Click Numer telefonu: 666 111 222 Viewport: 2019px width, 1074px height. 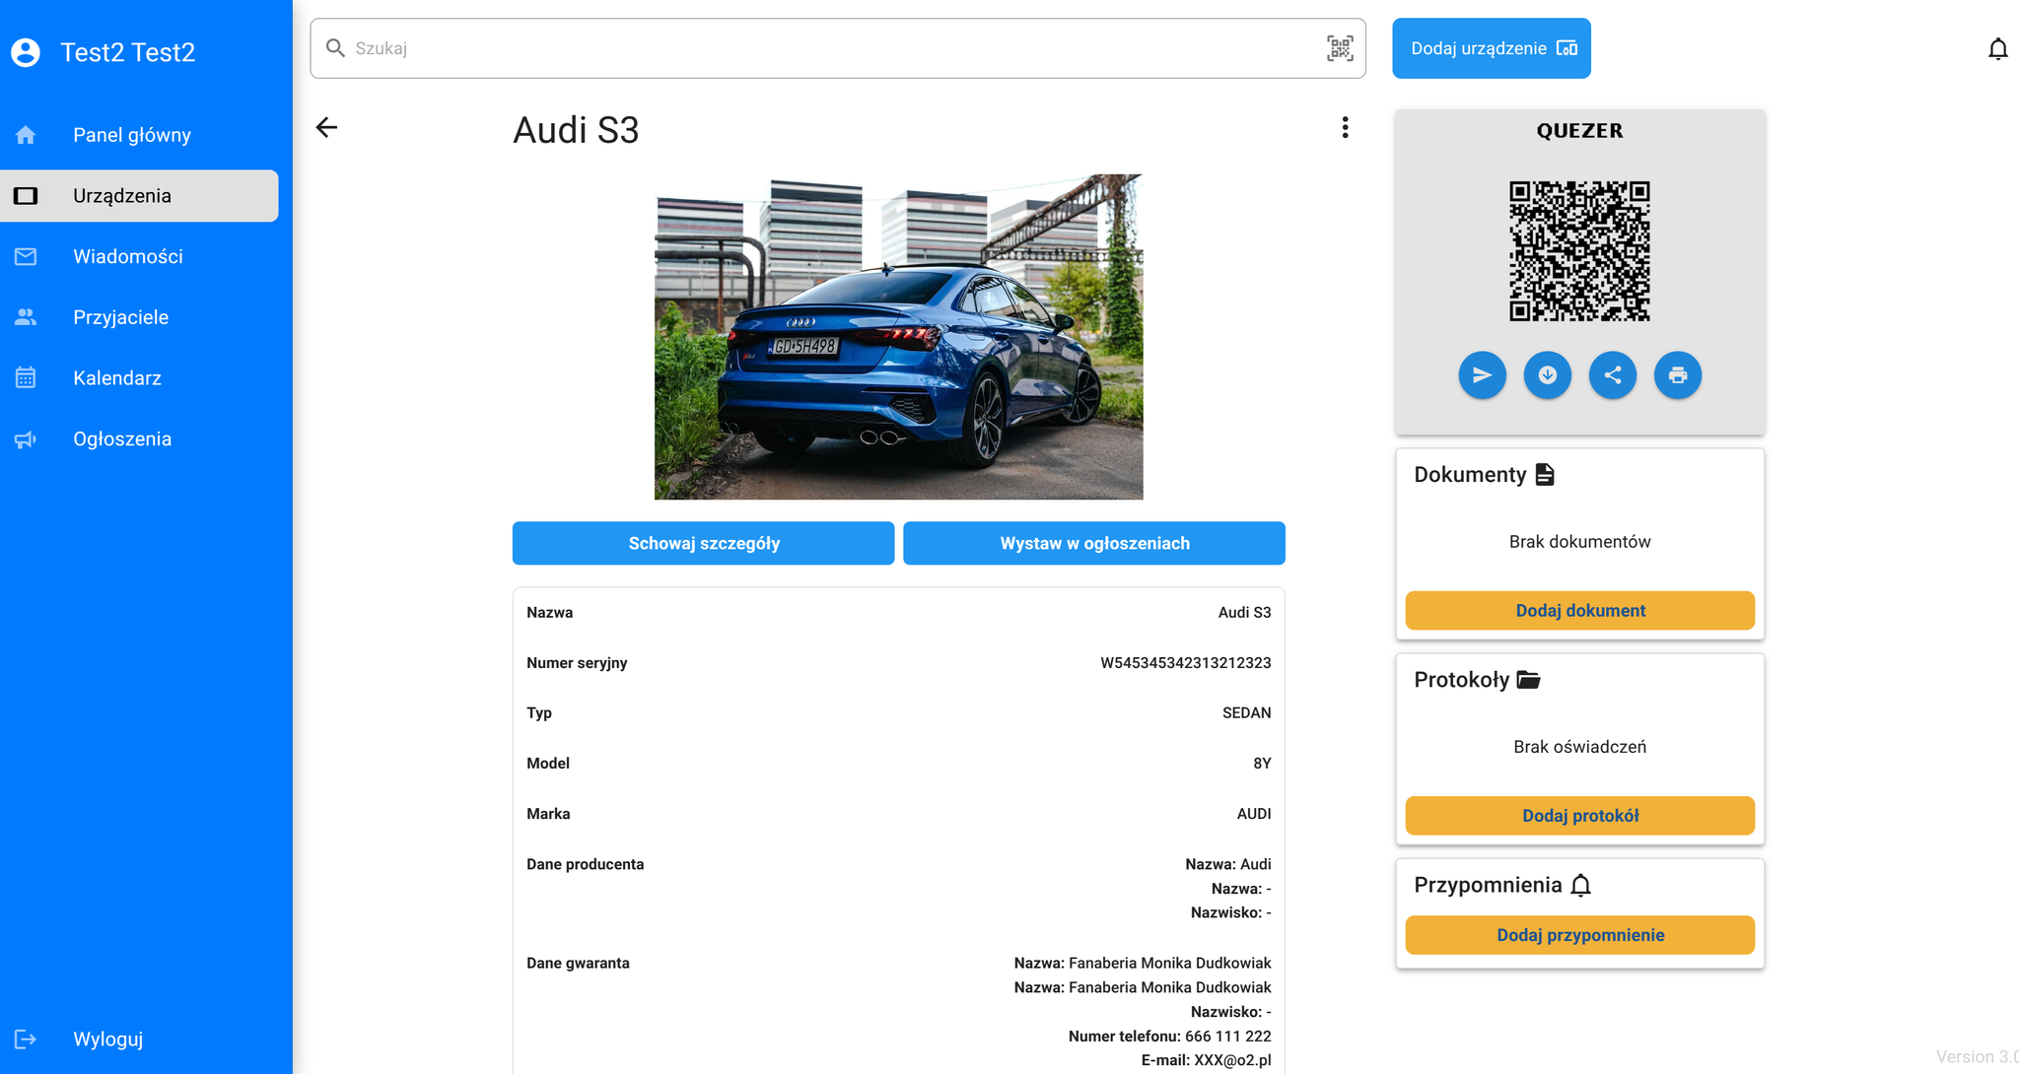pyautogui.click(x=1169, y=1037)
